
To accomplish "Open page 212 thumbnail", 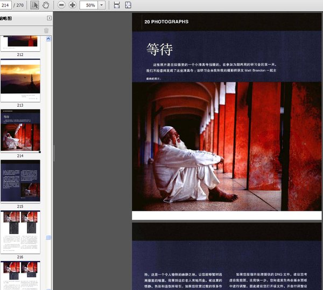I will coord(20,43).
